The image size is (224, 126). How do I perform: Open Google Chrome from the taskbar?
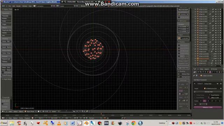click(x=134, y=123)
